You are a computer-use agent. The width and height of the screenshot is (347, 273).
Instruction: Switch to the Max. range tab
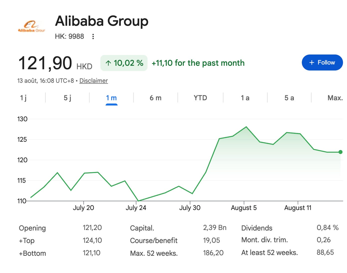(335, 98)
